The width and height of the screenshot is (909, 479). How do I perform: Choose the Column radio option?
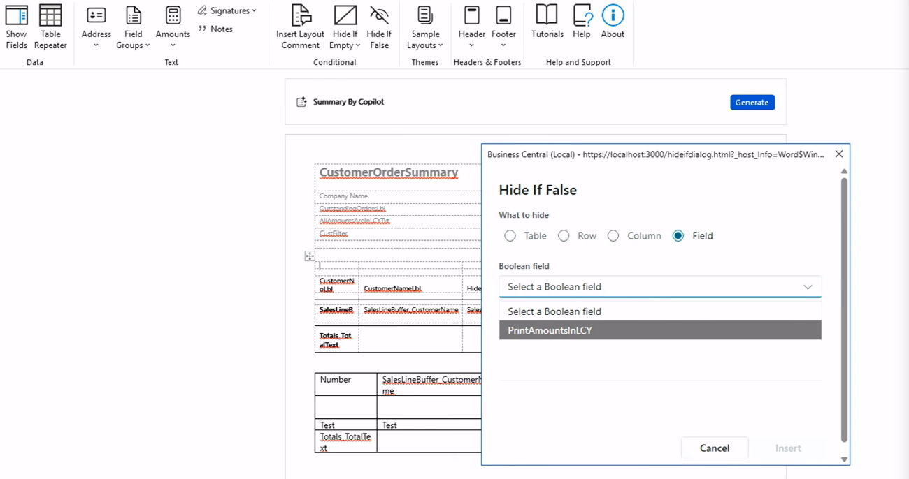tap(613, 236)
